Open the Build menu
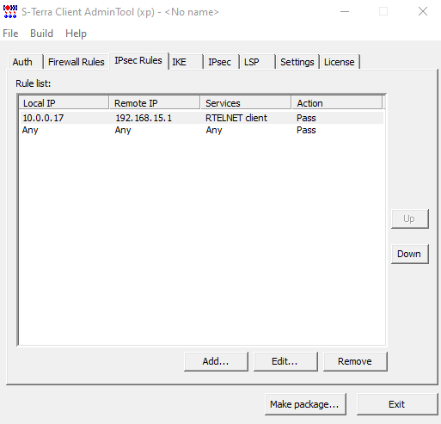The width and height of the screenshot is (441, 424). tap(41, 34)
